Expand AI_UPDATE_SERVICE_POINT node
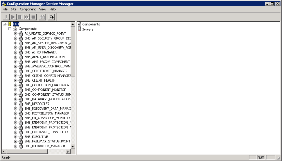Viewport: 282px width, 161px height. 15,33
